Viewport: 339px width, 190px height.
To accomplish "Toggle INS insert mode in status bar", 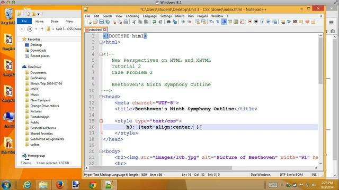I will (314, 175).
